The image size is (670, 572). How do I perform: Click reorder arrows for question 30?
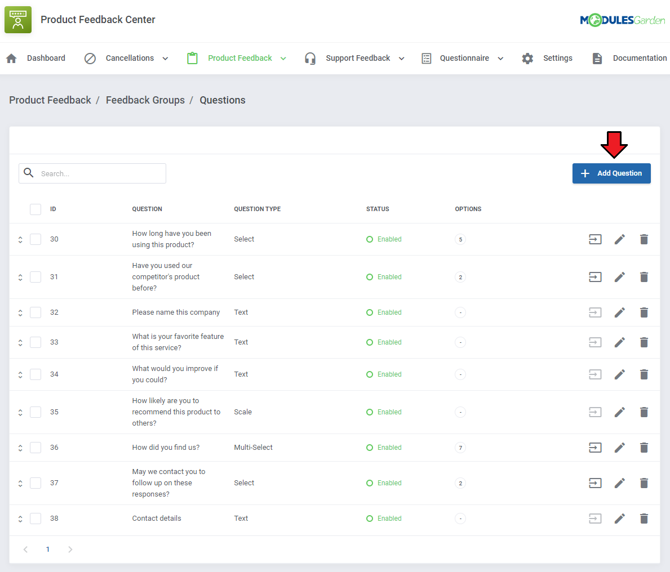[x=20, y=239]
